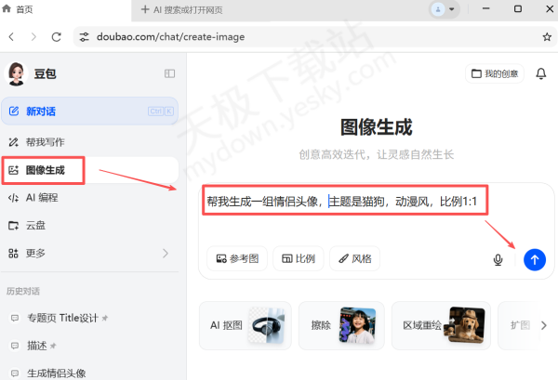Open site information icon in address bar
The height and width of the screenshot is (380, 558).
[85, 37]
